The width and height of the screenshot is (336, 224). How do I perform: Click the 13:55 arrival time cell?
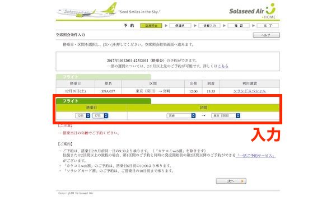pyautogui.click(x=211, y=91)
